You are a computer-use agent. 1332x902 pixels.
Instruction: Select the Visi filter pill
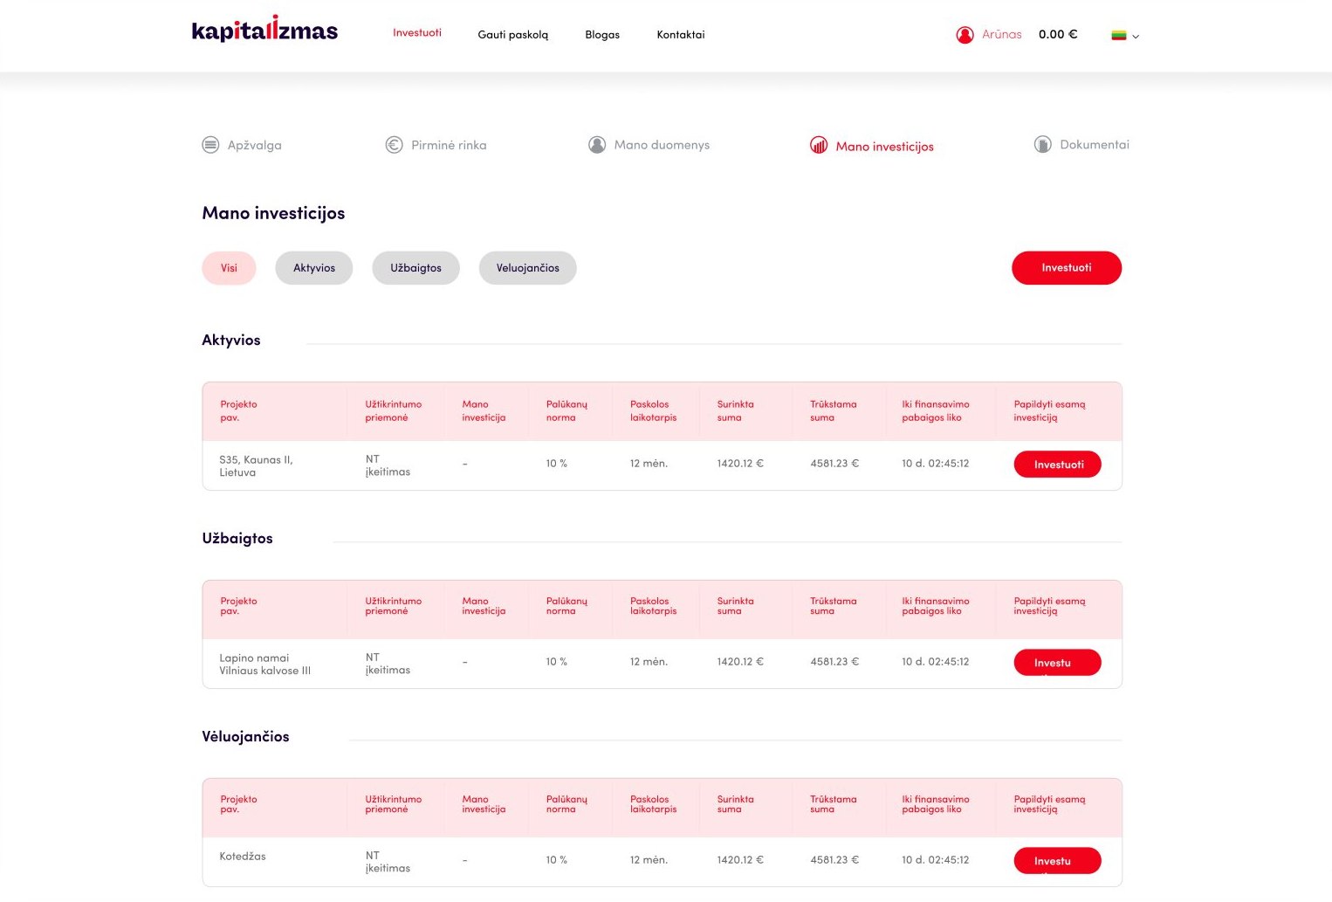point(229,268)
